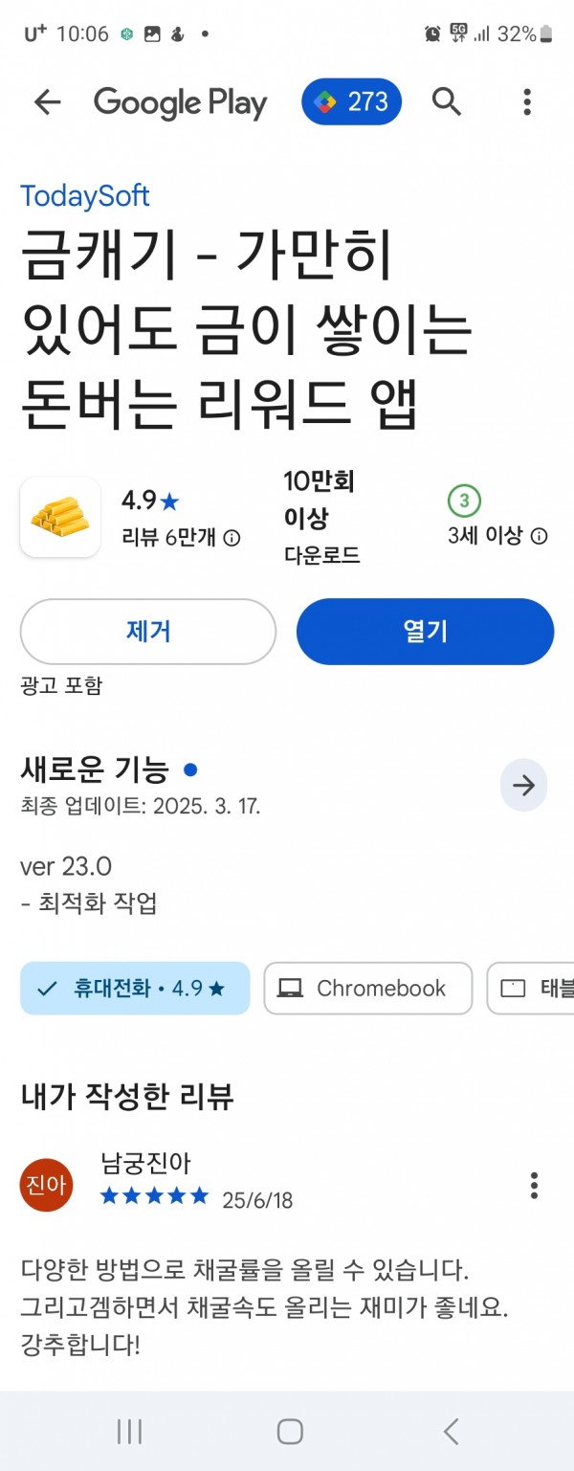Open the TodaySoft developer link

85,196
